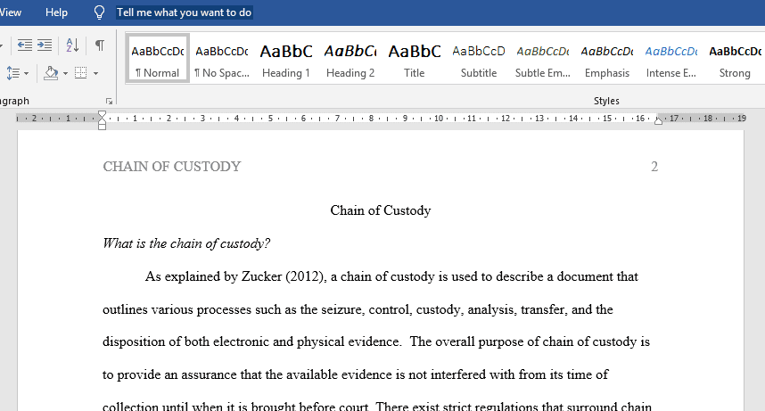The width and height of the screenshot is (765, 411).
Task: Click the line starting with outlines various processes
Action: click(358, 309)
